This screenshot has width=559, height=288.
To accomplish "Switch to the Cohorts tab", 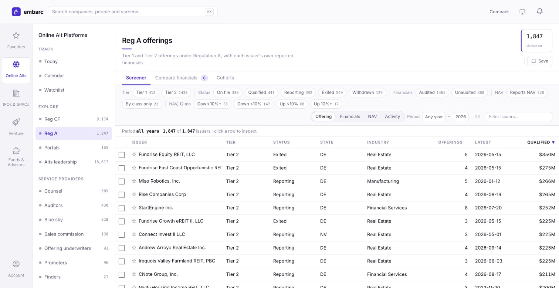I will click(225, 78).
